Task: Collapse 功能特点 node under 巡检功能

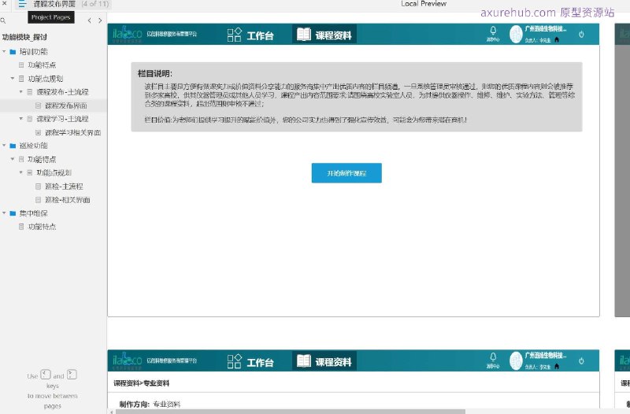Action: coord(13,159)
